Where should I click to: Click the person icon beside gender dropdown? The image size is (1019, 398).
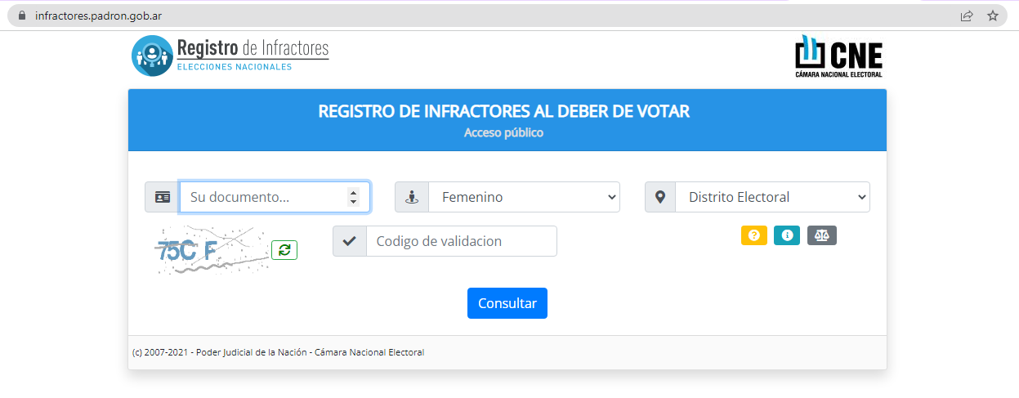pyautogui.click(x=412, y=197)
